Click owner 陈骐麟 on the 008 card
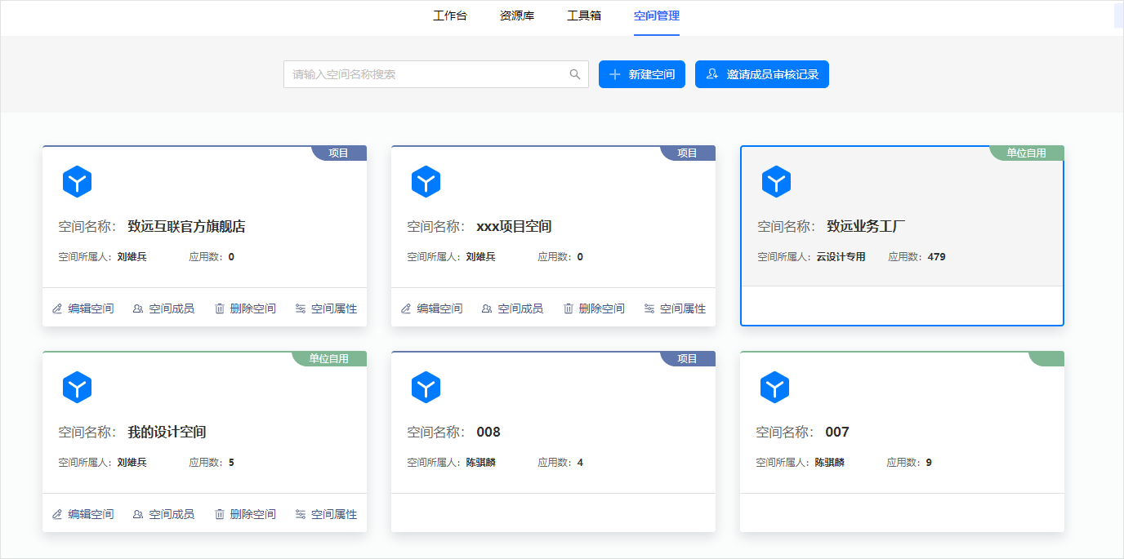The height and width of the screenshot is (559, 1124). [x=481, y=463]
